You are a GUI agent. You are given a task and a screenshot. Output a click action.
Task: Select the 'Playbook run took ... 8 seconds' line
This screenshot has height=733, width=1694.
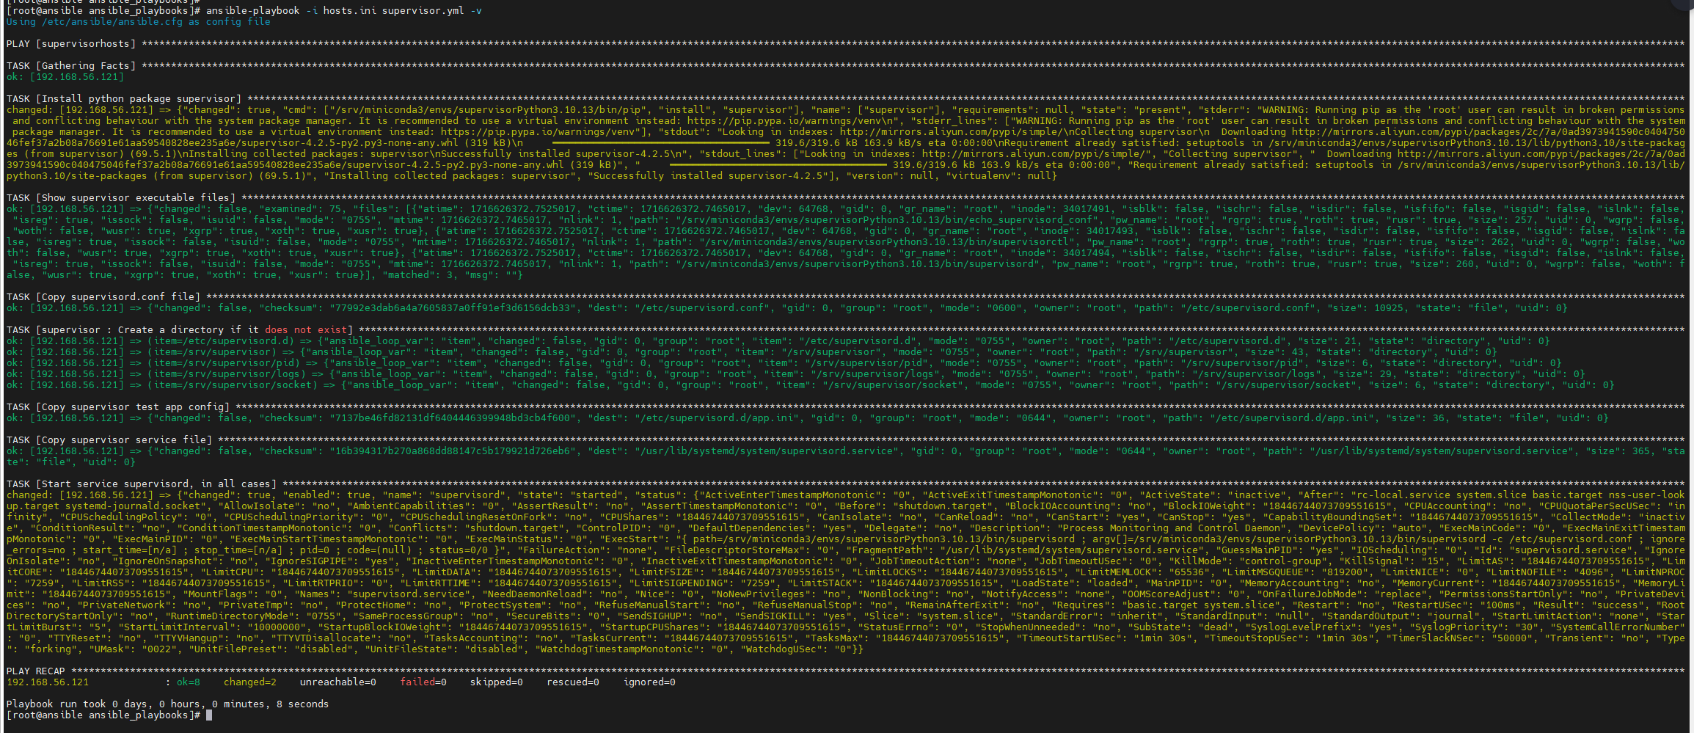point(167,704)
